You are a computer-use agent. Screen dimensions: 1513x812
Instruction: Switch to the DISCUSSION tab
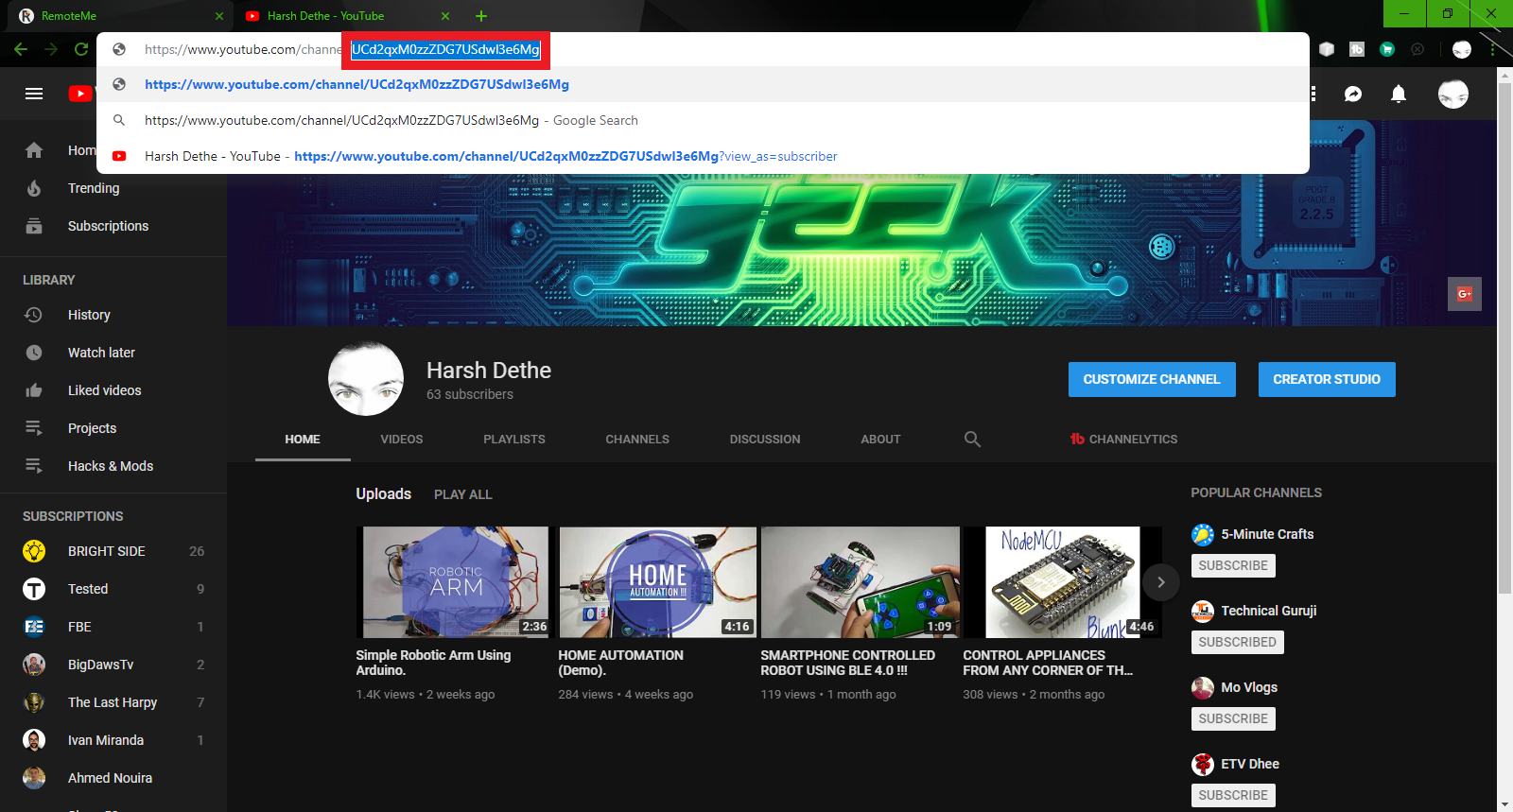(x=765, y=440)
